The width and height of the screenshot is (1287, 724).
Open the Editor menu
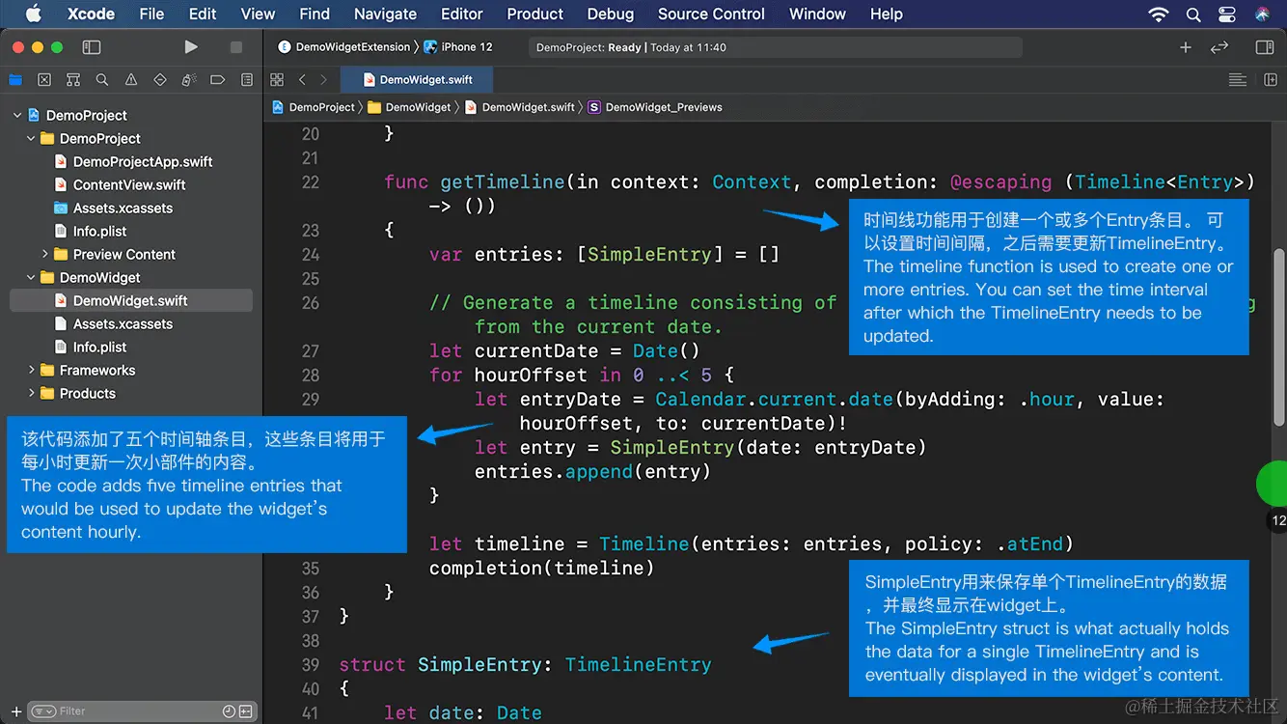[462, 14]
